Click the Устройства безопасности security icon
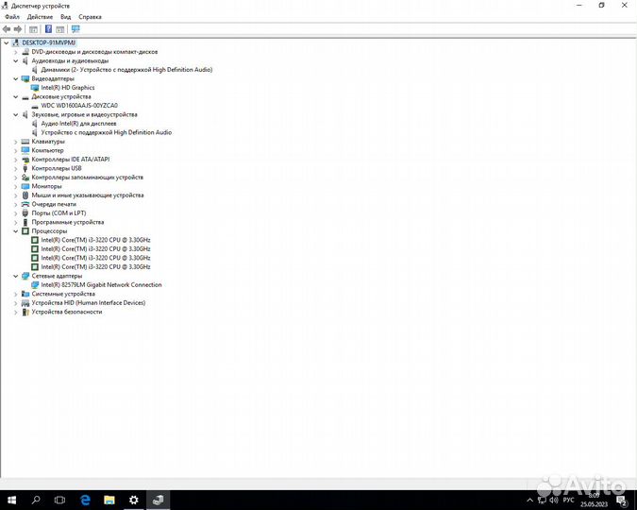Screen dimensions: 637x510 [25, 312]
